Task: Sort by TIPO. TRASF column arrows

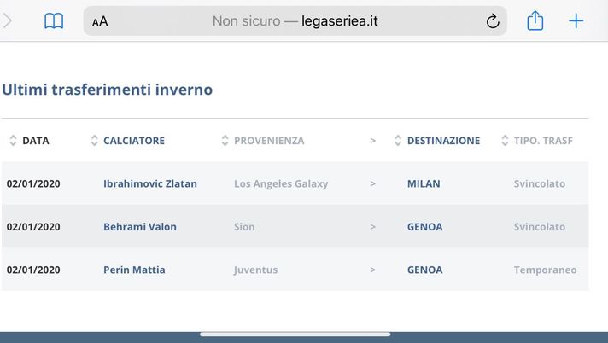Action: click(x=505, y=141)
